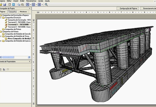The width and height of the screenshot is (156, 107).
Task: Select Campanha de Construção tree entry
Action: tap(19, 20)
